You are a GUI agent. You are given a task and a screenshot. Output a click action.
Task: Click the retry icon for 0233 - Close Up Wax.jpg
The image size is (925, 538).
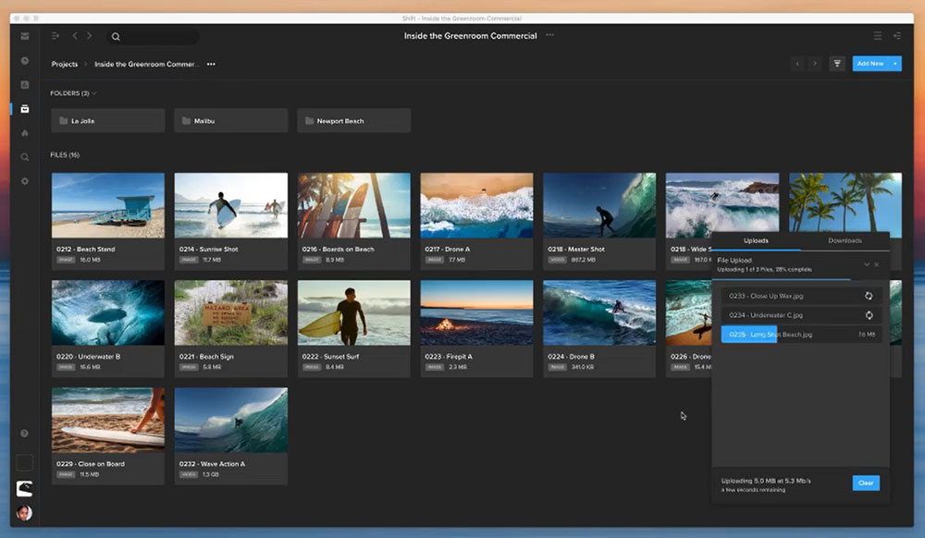coord(869,296)
